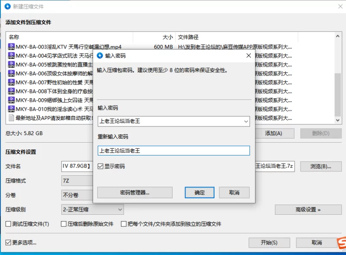Toggle the 更多选项... checkbox
The height and width of the screenshot is (255, 346).
coord(8,242)
